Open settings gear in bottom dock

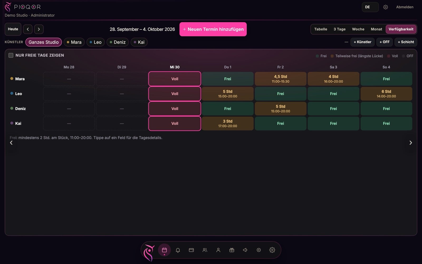pos(272,250)
